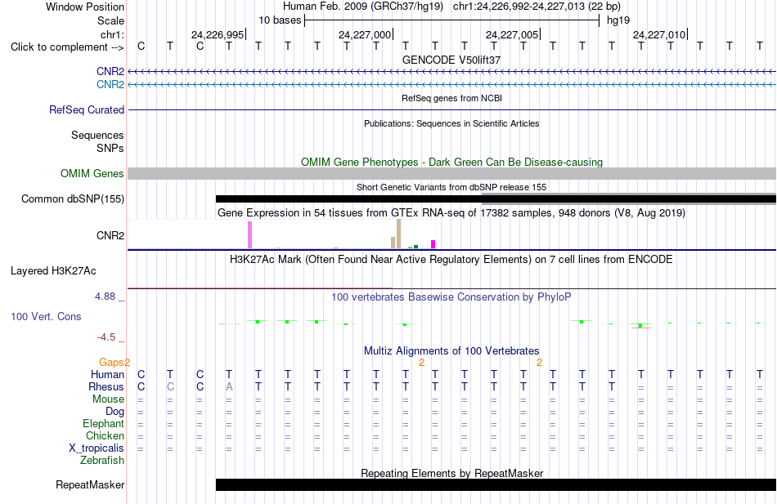
Task: Click the OMIM Gene Phenotypes track title
Action: pos(452,162)
